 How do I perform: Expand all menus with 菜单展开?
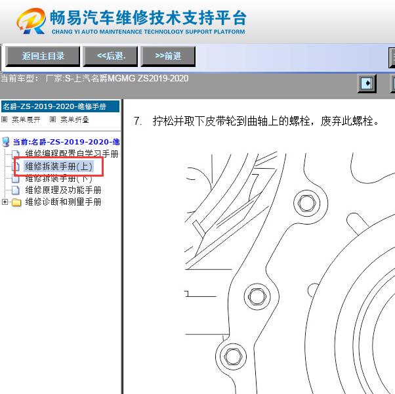click(26, 120)
